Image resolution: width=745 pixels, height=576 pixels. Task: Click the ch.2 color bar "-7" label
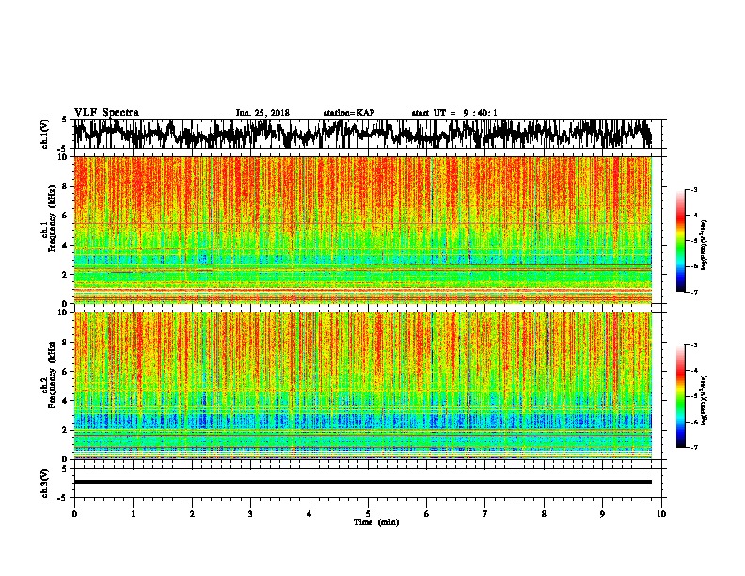[x=693, y=448]
